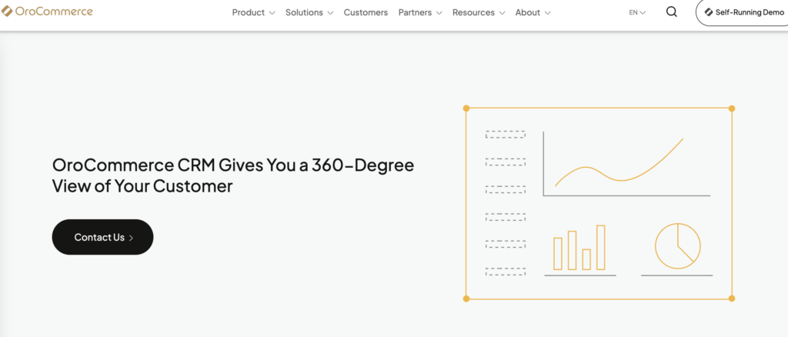Click the pie chart illustration
Viewport: 788px width, 337px height.
pyautogui.click(x=677, y=246)
